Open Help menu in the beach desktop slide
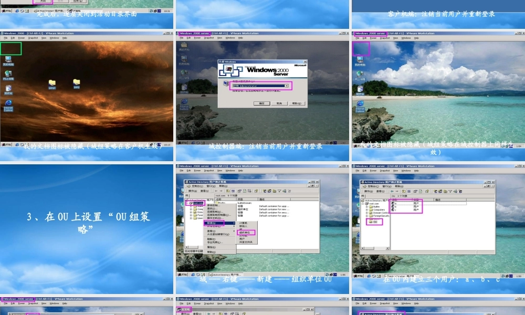This screenshot has width=525, height=315. pos(416,38)
